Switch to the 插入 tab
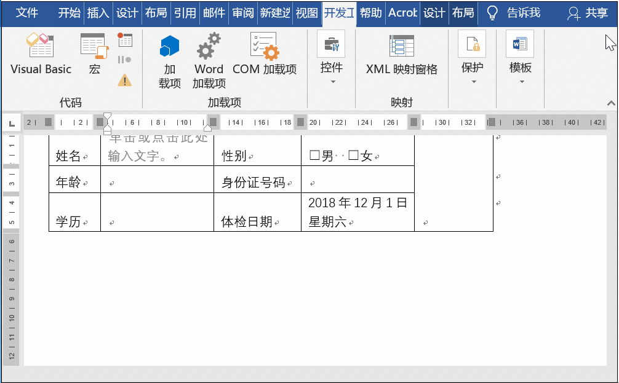Viewport: 619px width, 383px height. tap(98, 13)
